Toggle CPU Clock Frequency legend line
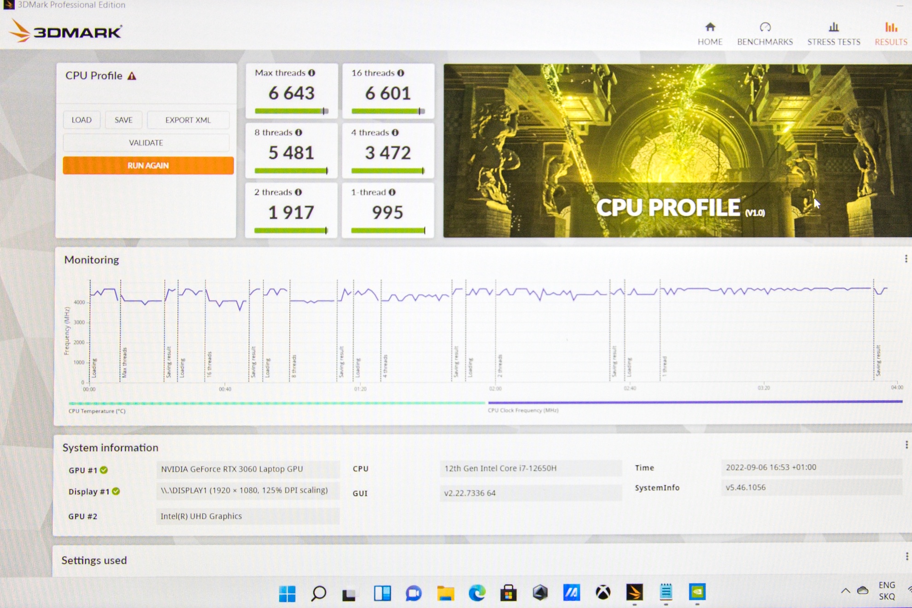912x608 pixels. tap(695, 402)
